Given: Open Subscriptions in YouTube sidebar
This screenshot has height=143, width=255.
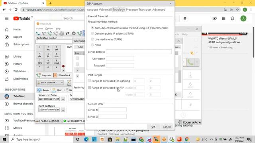Looking at the screenshot, I should pos(21,44).
